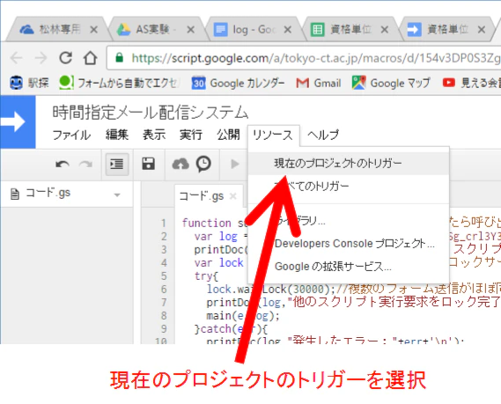Click the browser forward arrow
This screenshot has width=501, height=404.
pyautogui.click(x=41, y=58)
